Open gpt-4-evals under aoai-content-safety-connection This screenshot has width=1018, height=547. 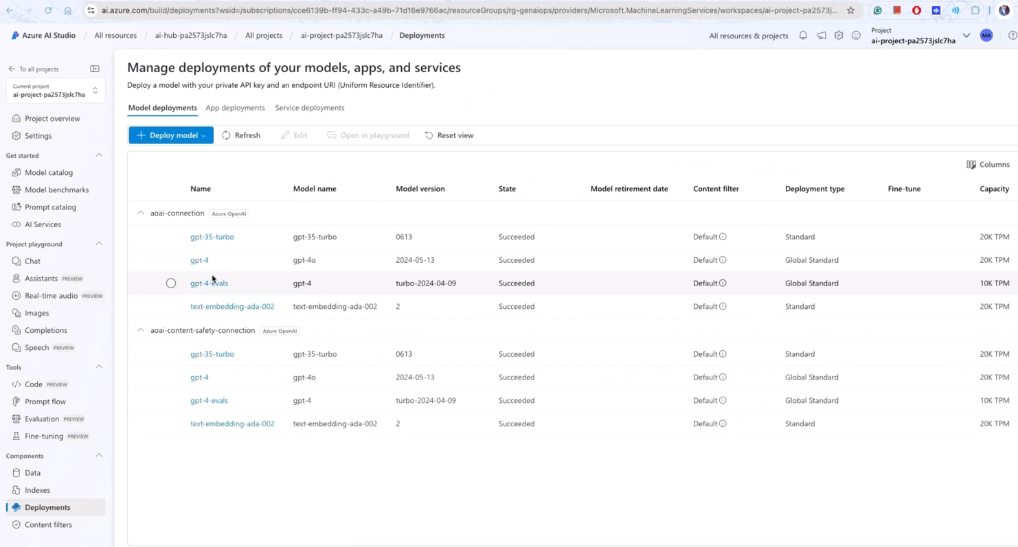pos(209,400)
